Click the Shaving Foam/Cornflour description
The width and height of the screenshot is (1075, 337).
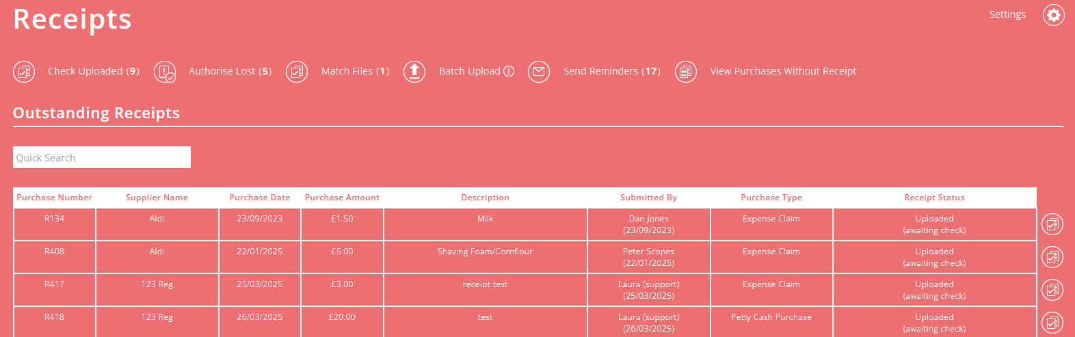(x=486, y=257)
